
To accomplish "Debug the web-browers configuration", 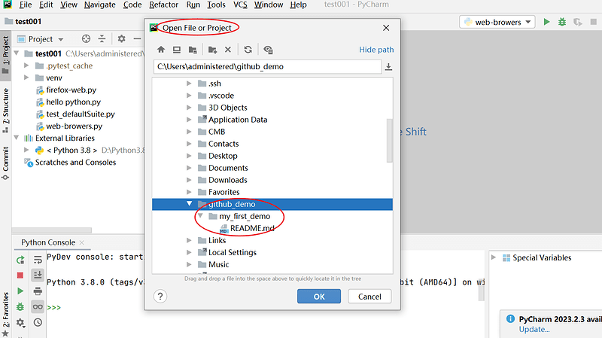I will click(x=562, y=22).
